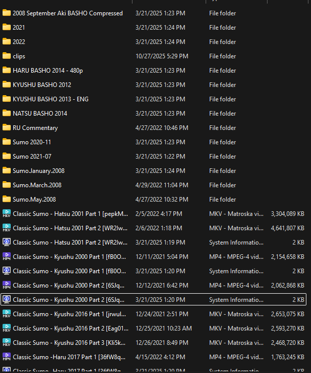The height and width of the screenshot is (373, 311).
Task: Click System Information icon of highlighted Kyushu 2000 Part 2
Action: [x=7, y=299]
